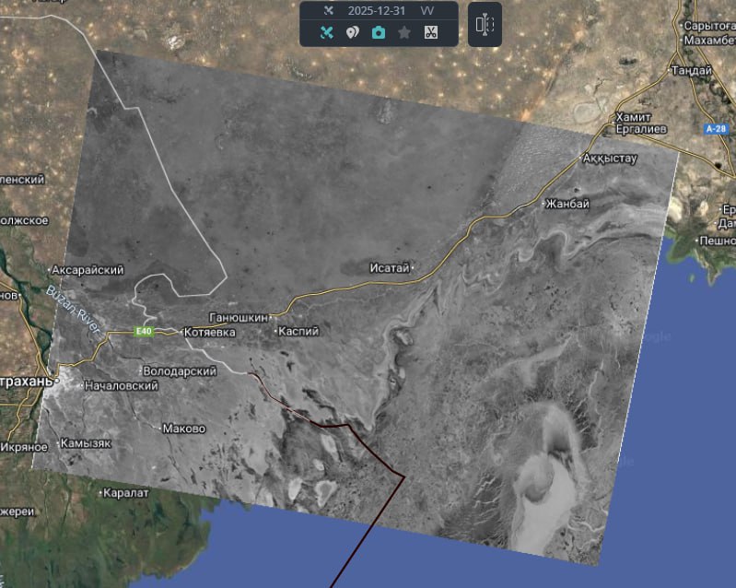The width and height of the screenshot is (736, 588).
Task: Select the Аккыстау town label
Action: [610, 158]
